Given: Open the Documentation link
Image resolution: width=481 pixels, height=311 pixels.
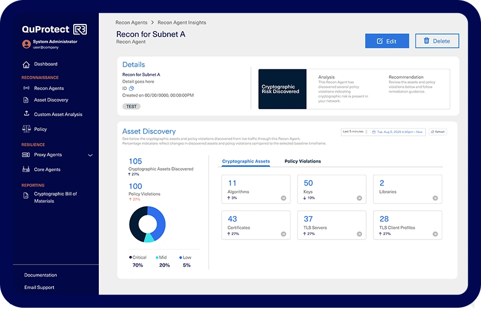Looking at the screenshot, I should coord(40,275).
